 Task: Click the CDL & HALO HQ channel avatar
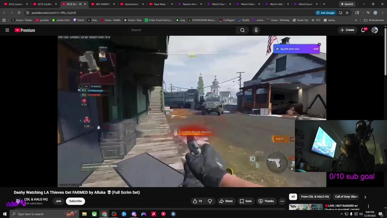[18, 201]
